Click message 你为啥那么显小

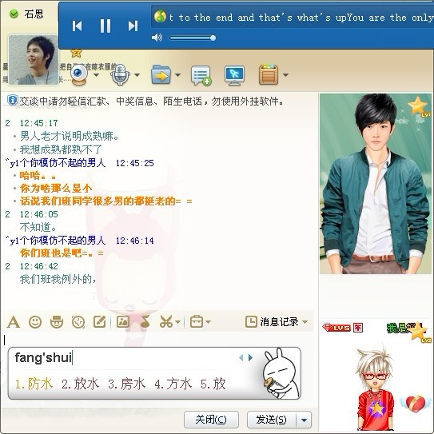tap(56, 189)
